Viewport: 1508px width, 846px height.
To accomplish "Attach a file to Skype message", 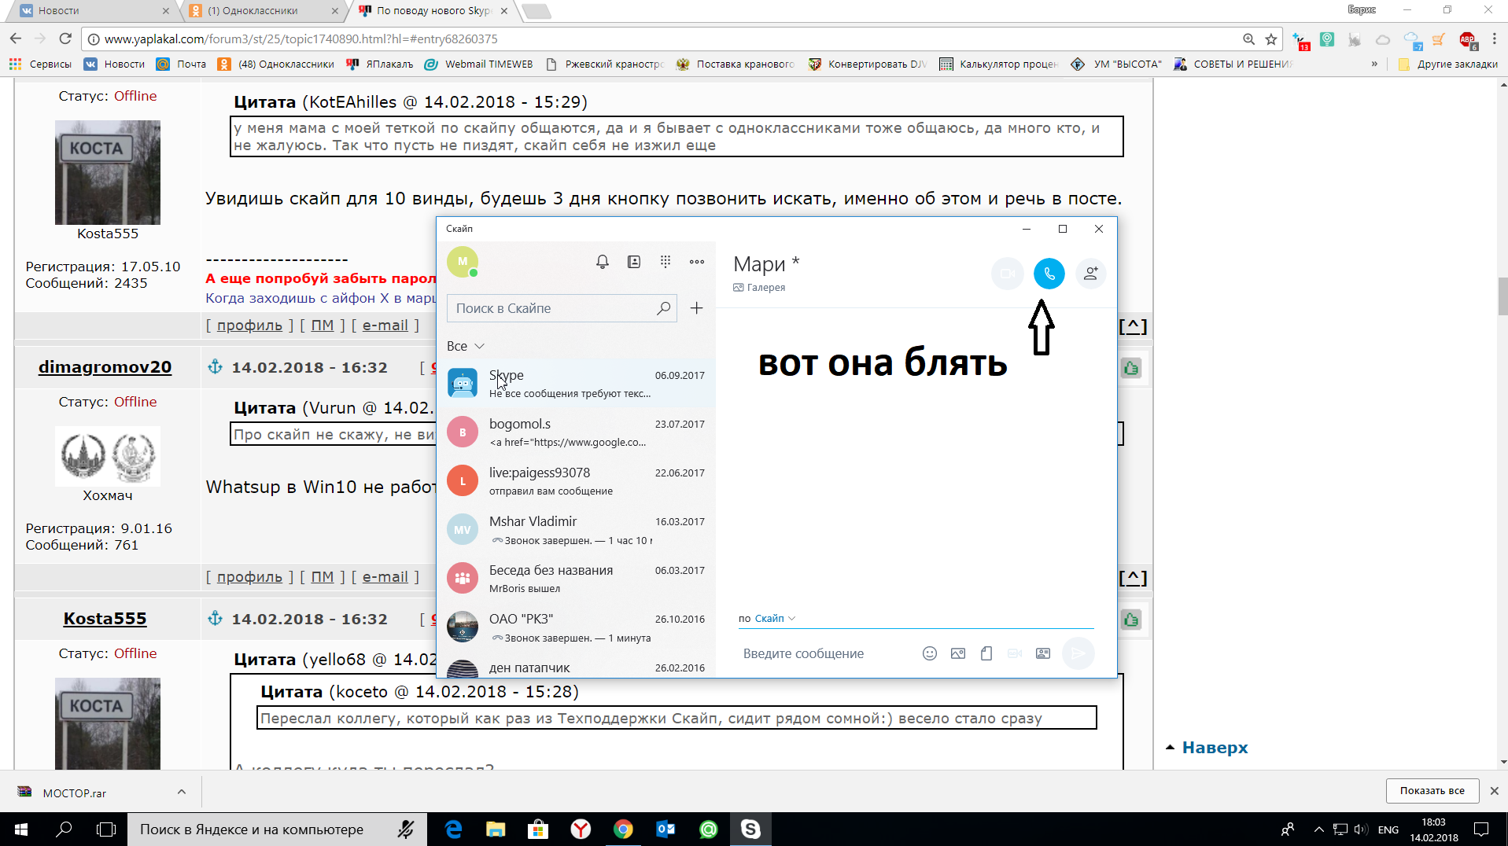I will tap(986, 653).
